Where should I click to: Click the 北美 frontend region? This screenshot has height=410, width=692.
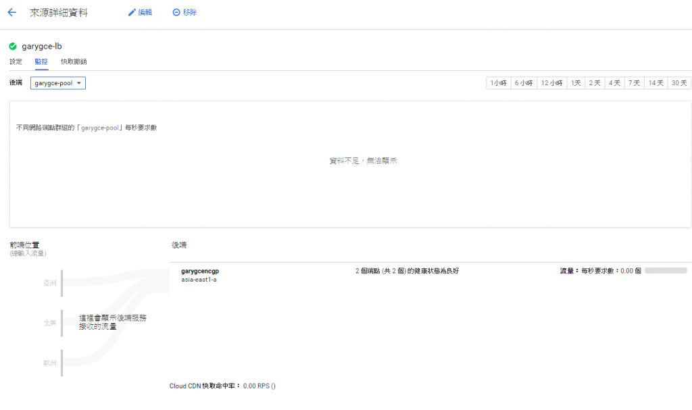(x=50, y=323)
